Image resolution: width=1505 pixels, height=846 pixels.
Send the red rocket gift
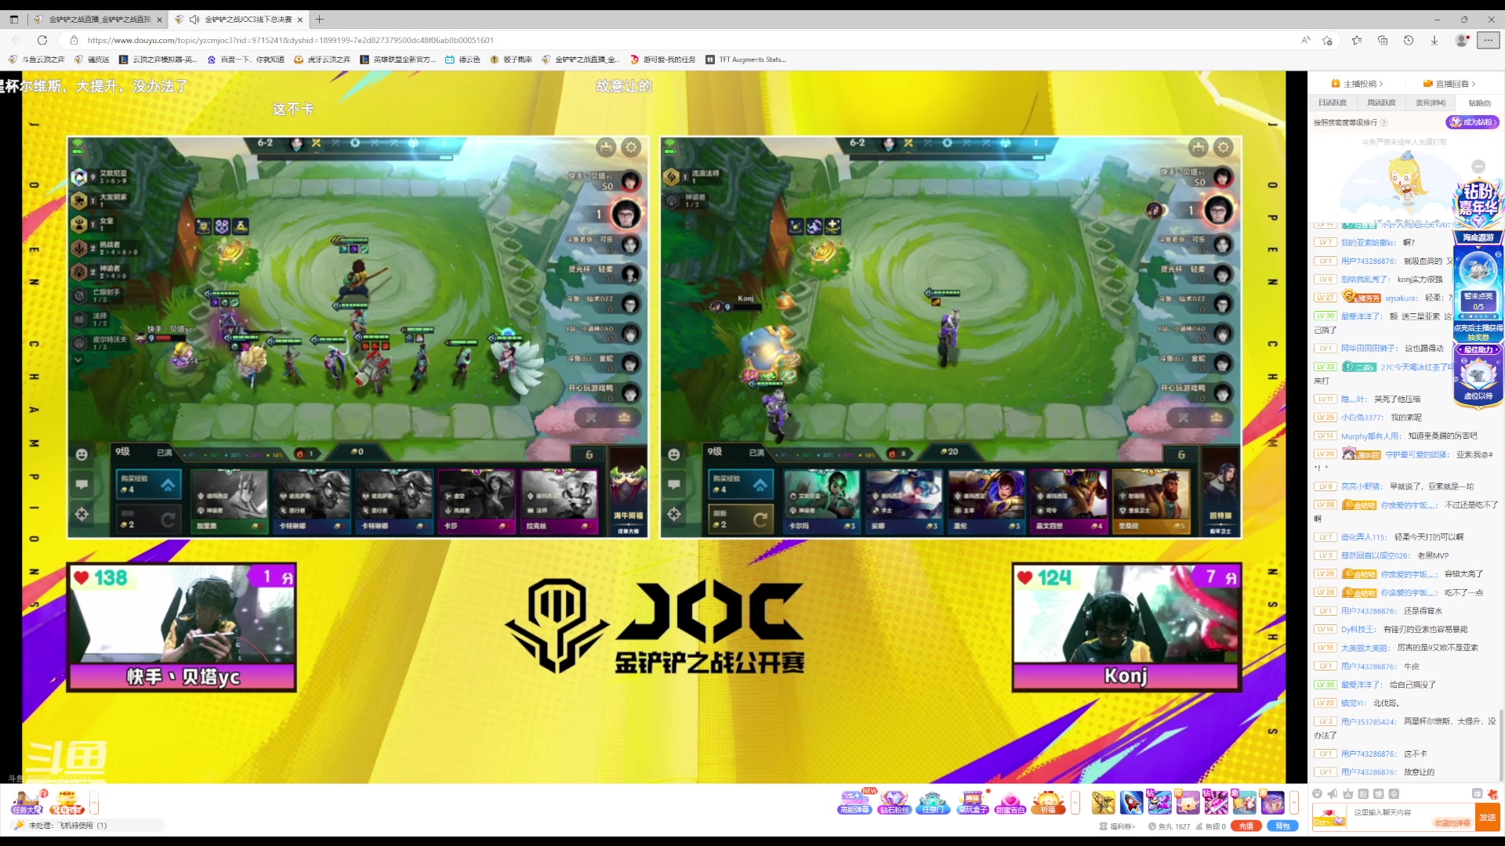point(1131,802)
